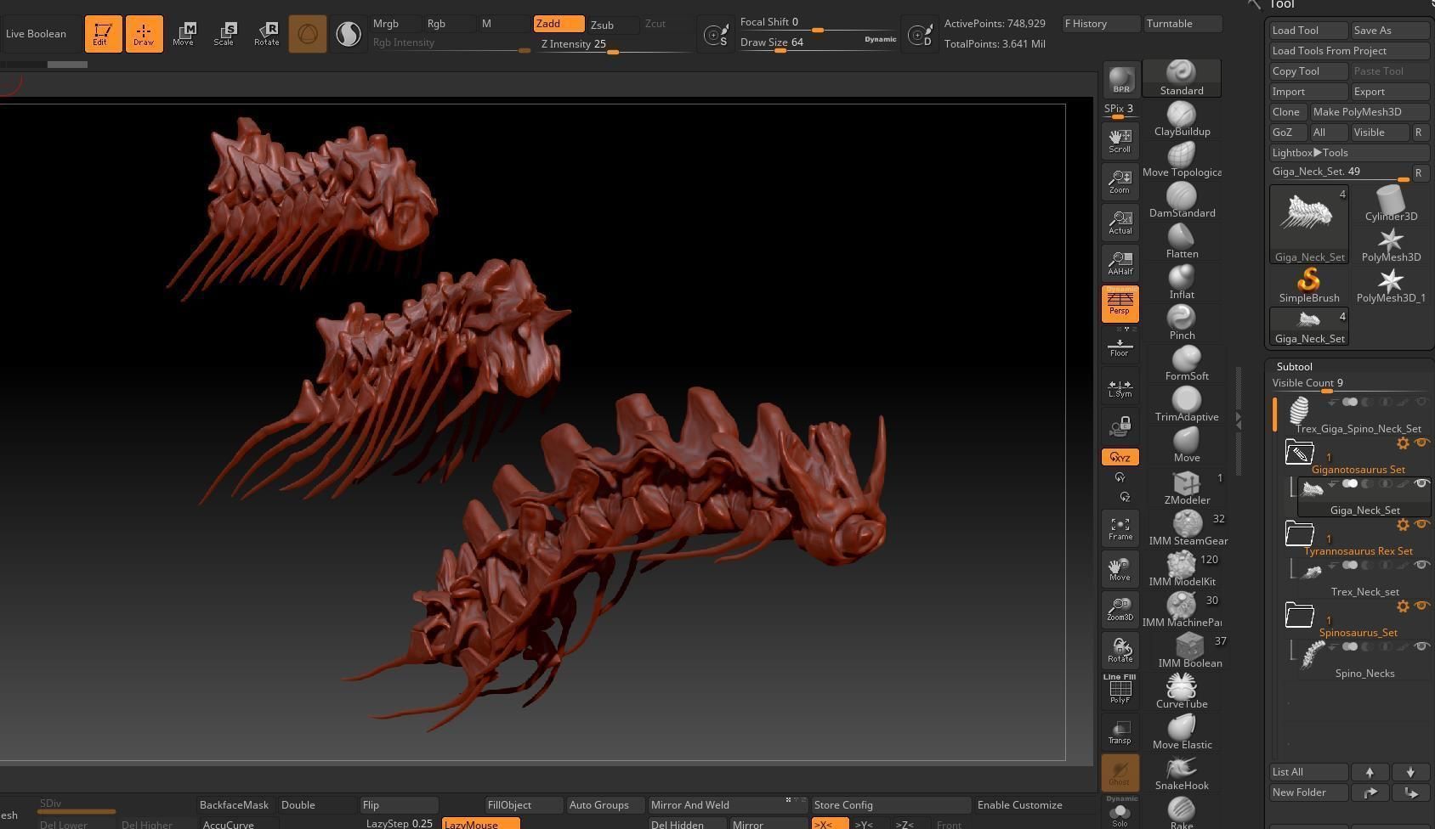
Task: Toggle PolyF line fill display
Action: 1120,689
